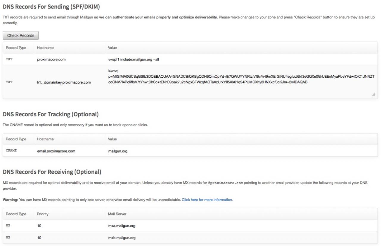Viewport: 381px width, 246px height.
Task: Click the priority 10 cell in the mxa.mailgun.org row
Action: point(39,226)
